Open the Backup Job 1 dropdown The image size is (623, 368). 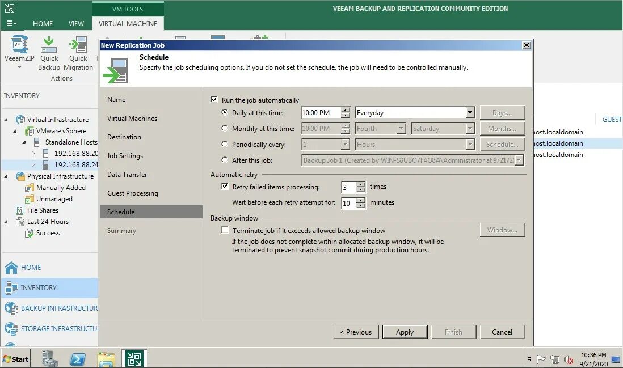click(519, 160)
